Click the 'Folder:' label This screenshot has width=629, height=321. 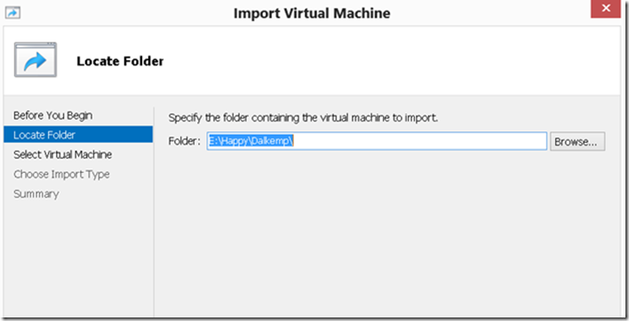pyautogui.click(x=184, y=141)
